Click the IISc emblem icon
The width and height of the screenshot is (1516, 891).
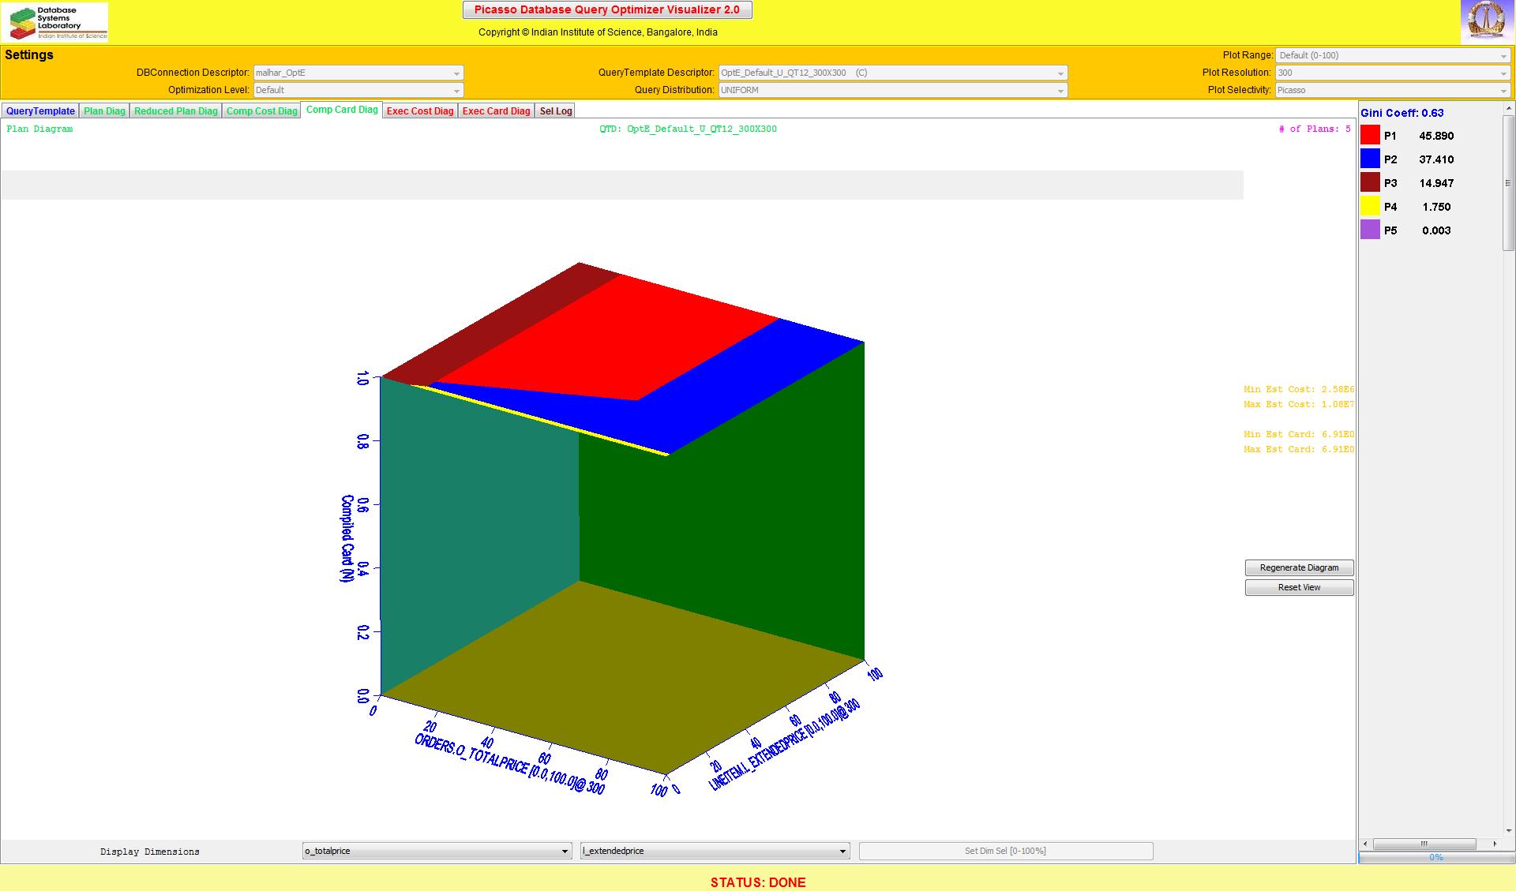click(1487, 21)
